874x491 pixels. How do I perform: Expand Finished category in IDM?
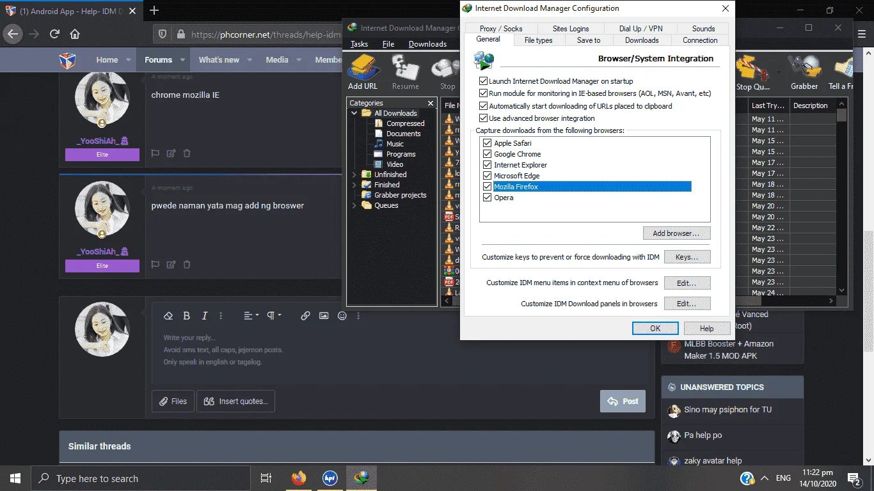coord(354,185)
